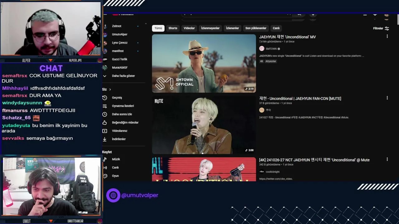Click the [4K] 241026-27 NCT JAEHYUN title
The height and width of the screenshot is (224, 399).
pos(314,160)
